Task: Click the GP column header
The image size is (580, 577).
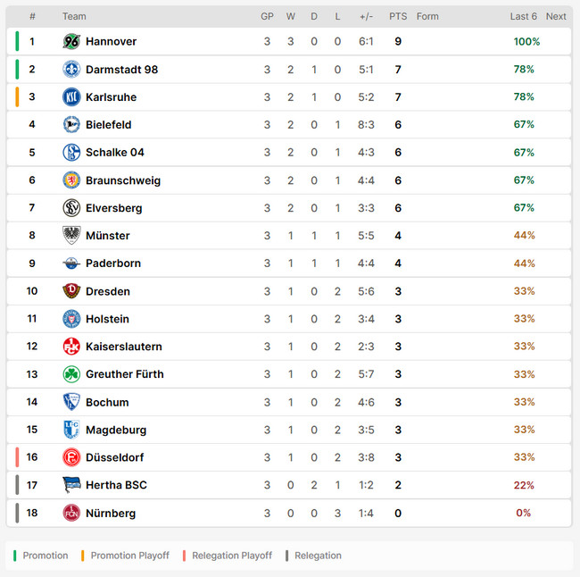Action: 267,16
